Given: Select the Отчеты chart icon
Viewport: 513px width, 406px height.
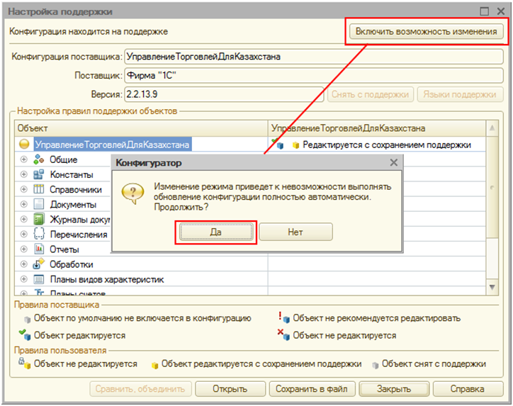Looking at the screenshot, I should (39, 249).
